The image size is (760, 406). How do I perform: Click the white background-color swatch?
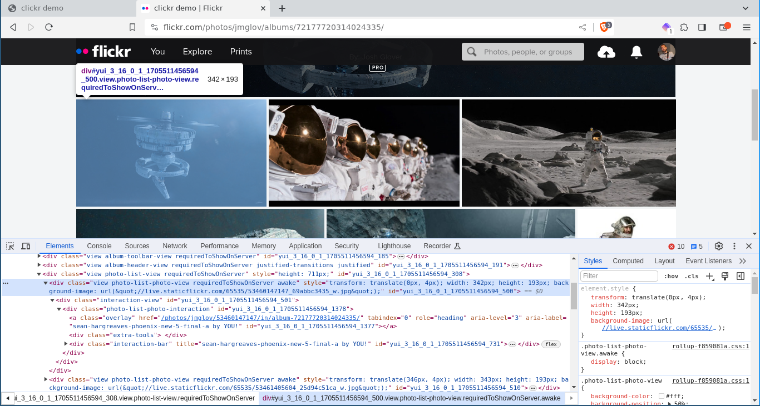click(x=661, y=396)
